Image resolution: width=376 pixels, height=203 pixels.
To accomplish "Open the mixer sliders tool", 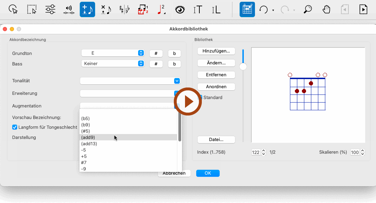I will coord(50,9).
